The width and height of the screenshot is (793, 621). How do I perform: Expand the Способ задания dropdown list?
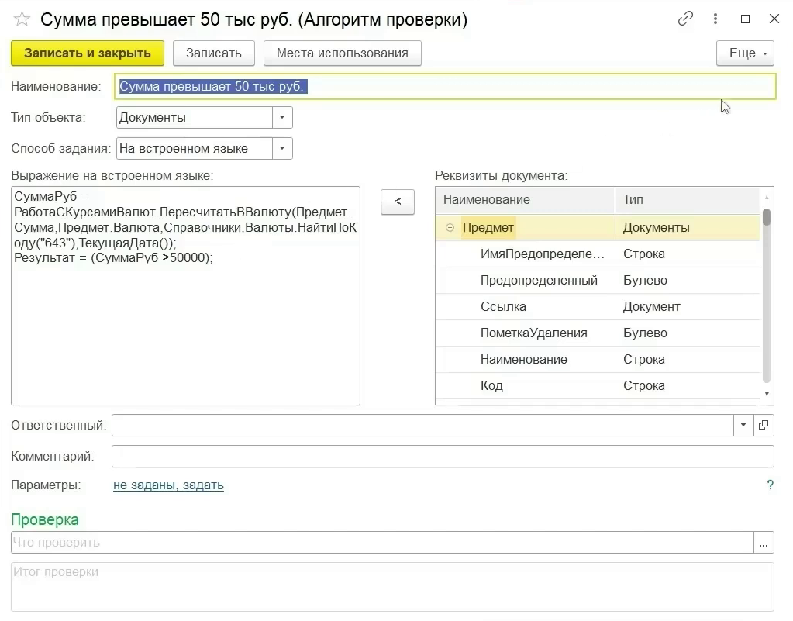[x=282, y=149]
